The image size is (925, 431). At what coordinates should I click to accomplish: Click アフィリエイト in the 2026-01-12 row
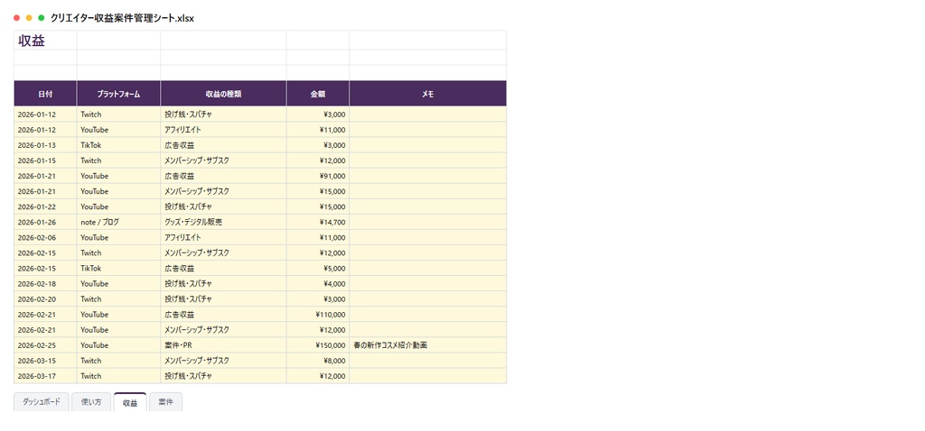pos(224,130)
